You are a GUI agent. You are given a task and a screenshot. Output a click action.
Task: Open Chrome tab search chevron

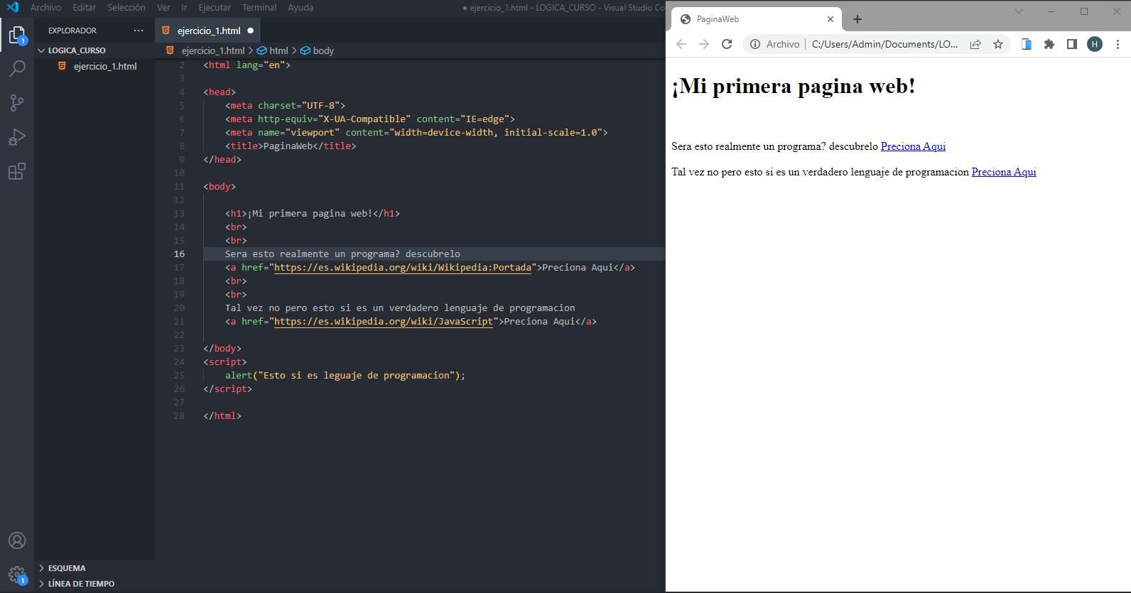1018,11
